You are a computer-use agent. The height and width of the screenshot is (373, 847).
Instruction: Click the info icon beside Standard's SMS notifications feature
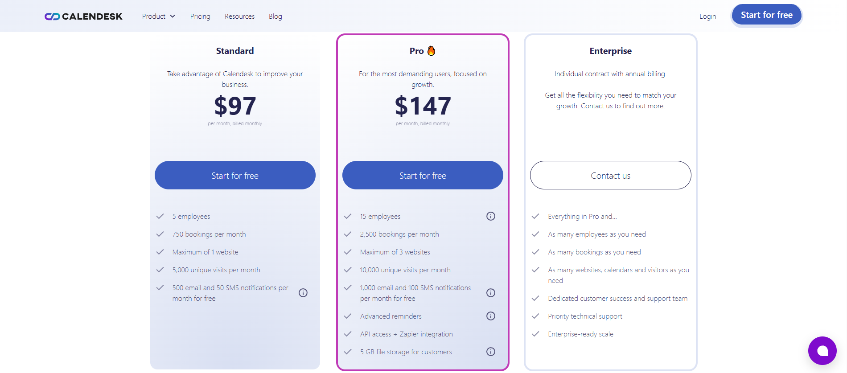pyautogui.click(x=303, y=293)
